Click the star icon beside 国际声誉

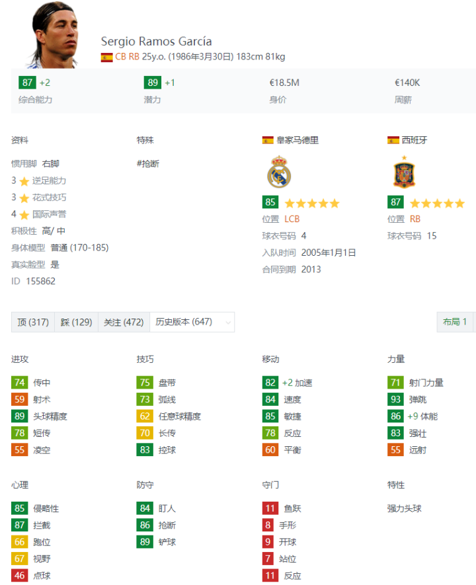tap(24, 215)
